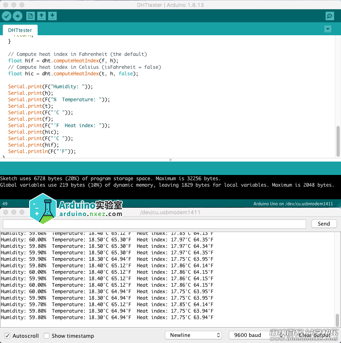Click the line 'float hic = dht.computeHeatIndex(t, h, false);'

[73, 74]
